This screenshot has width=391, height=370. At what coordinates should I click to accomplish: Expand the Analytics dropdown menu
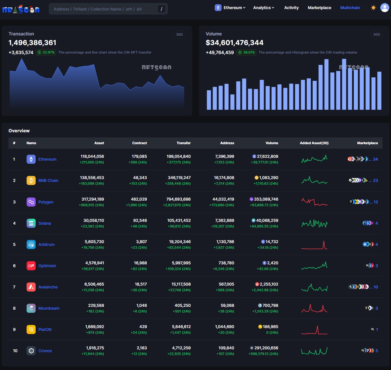[263, 8]
